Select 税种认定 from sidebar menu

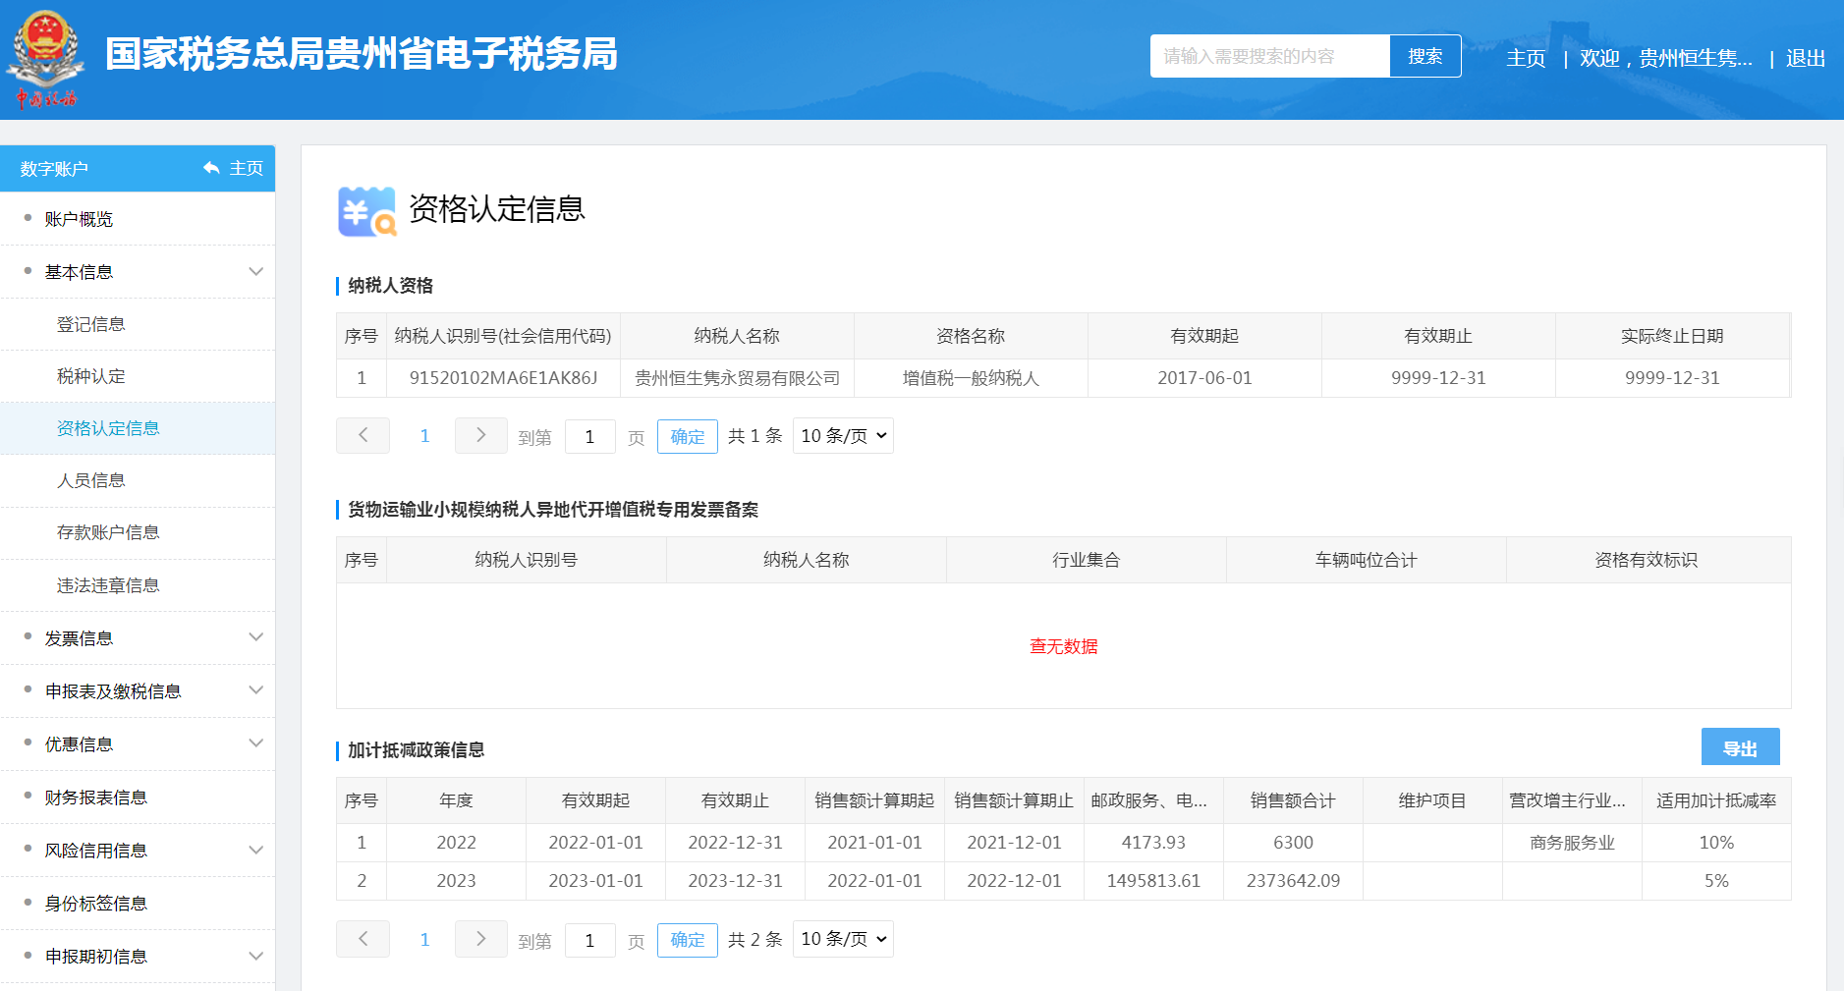pos(91,376)
